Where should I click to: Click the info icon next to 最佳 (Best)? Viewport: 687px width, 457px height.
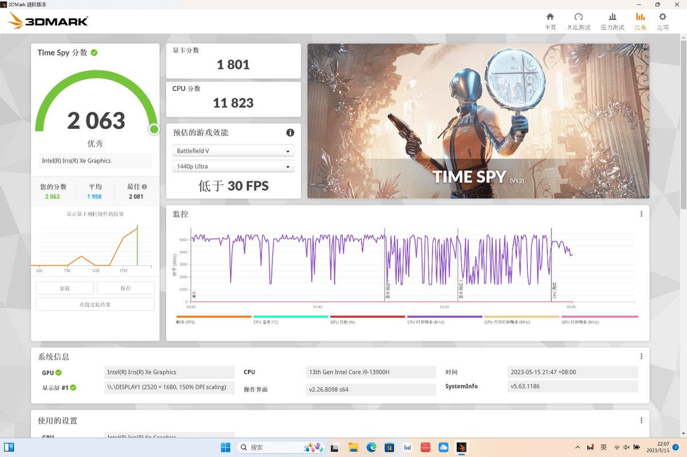[x=144, y=187]
